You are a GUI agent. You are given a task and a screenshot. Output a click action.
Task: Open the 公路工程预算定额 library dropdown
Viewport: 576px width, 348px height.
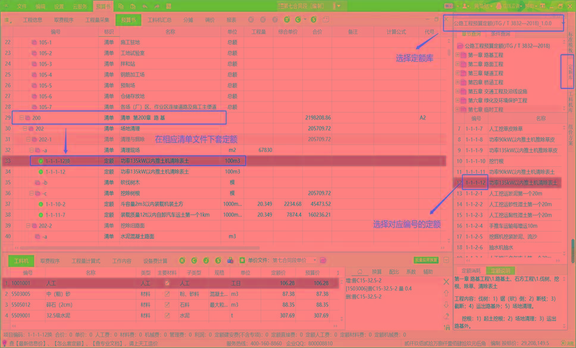click(x=563, y=23)
